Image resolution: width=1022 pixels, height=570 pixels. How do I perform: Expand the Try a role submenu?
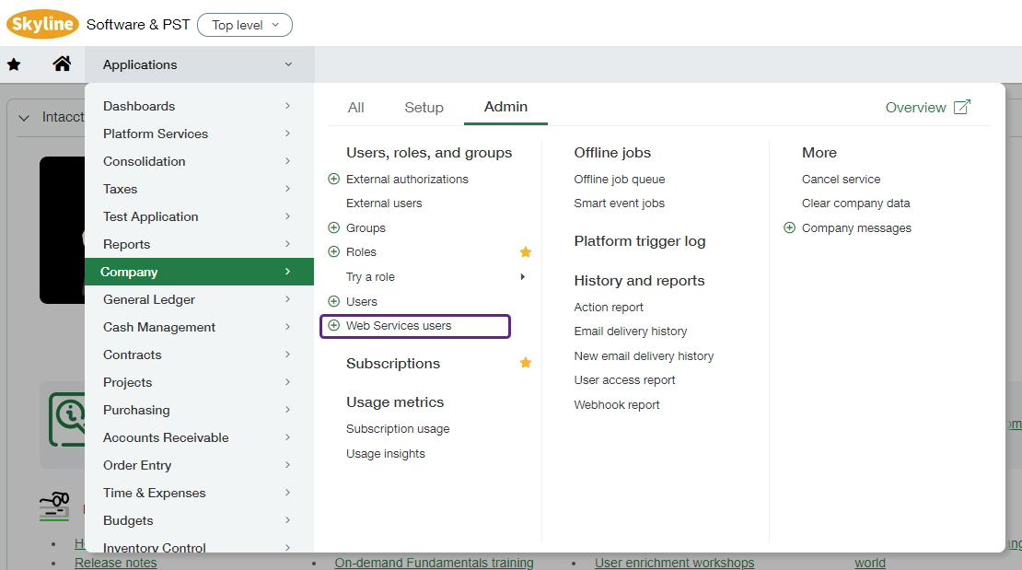click(x=522, y=276)
